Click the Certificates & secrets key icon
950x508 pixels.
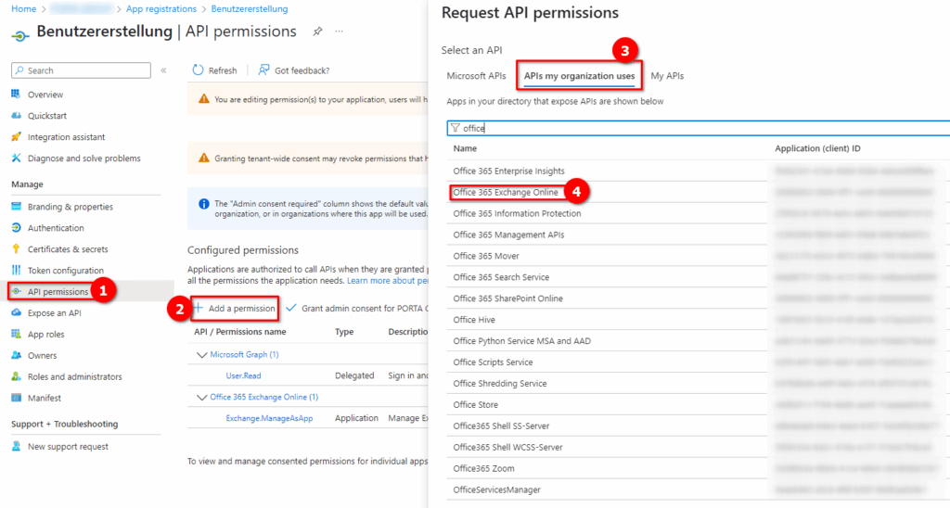[17, 248]
